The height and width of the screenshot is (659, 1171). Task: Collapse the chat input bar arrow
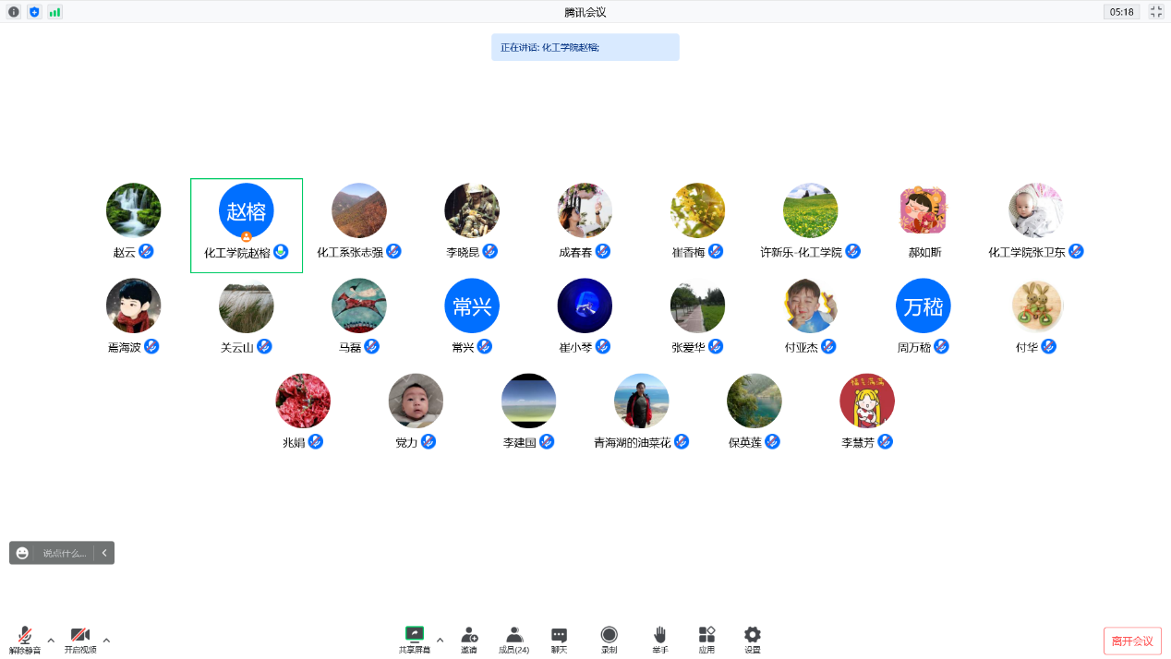[x=104, y=553]
